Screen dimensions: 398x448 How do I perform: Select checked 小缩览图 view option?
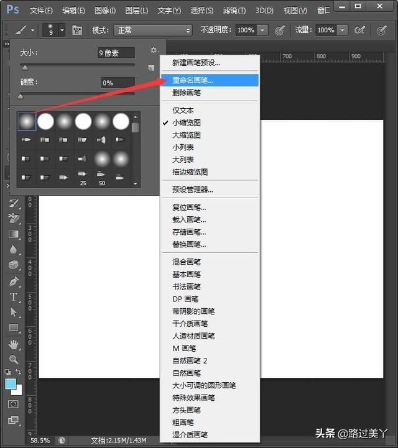pyautogui.click(x=210, y=123)
